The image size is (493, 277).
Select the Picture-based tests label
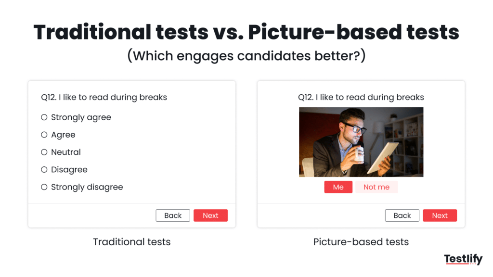click(x=361, y=242)
